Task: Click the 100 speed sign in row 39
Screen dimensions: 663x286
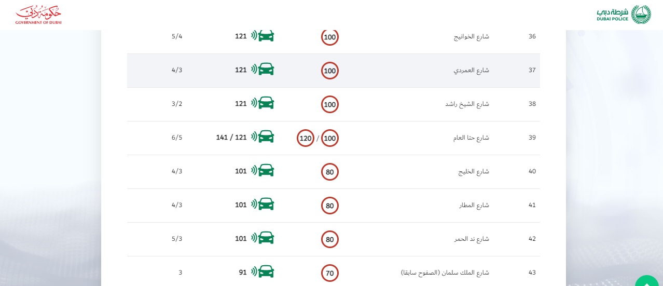Action: 330,138
